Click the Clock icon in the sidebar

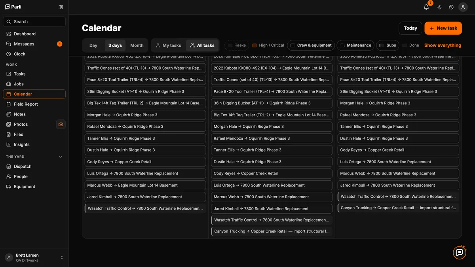[9, 54]
